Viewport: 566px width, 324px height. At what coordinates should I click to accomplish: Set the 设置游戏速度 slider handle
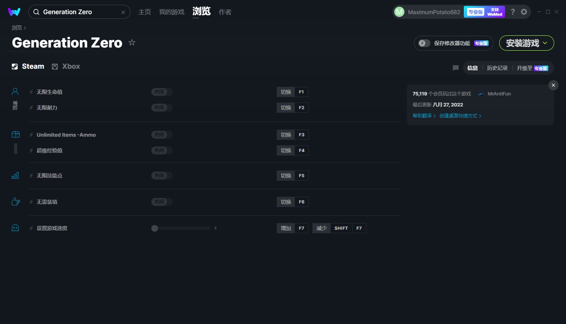click(x=154, y=228)
